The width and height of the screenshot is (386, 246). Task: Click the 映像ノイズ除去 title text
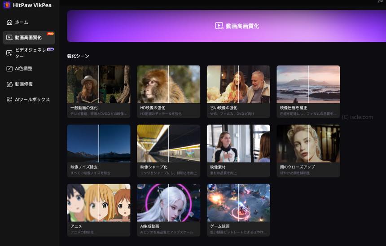pos(84,167)
